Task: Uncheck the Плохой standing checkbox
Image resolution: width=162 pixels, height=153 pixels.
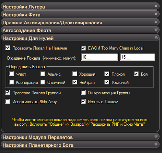Action: click(107, 74)
